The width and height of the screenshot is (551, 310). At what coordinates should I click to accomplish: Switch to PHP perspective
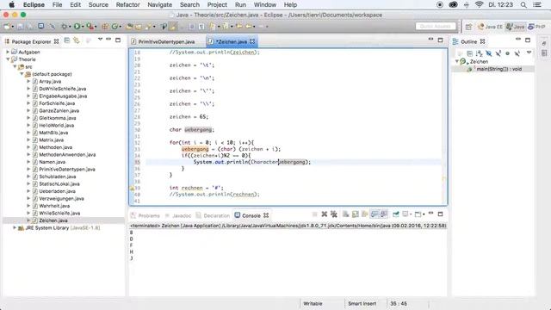537,27
